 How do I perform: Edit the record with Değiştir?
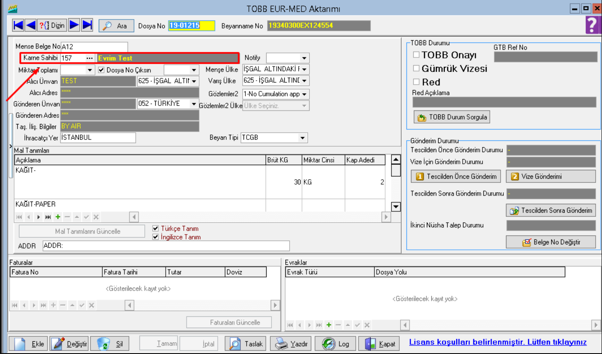coord(69,344)
